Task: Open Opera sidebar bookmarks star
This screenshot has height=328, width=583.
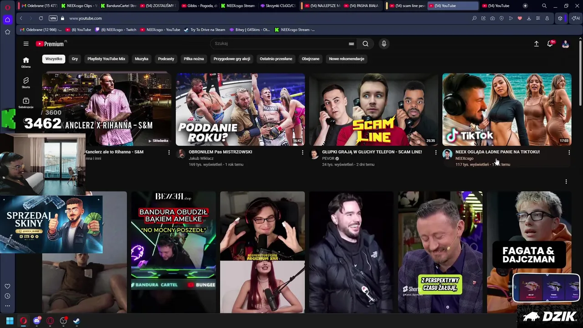Action: (7, 32)
